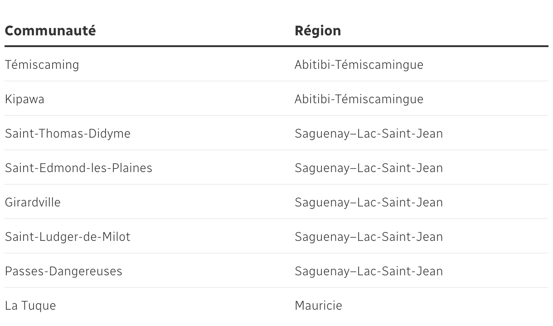Click the region beside Saint-Thomas-Didyme

[369, 134]
